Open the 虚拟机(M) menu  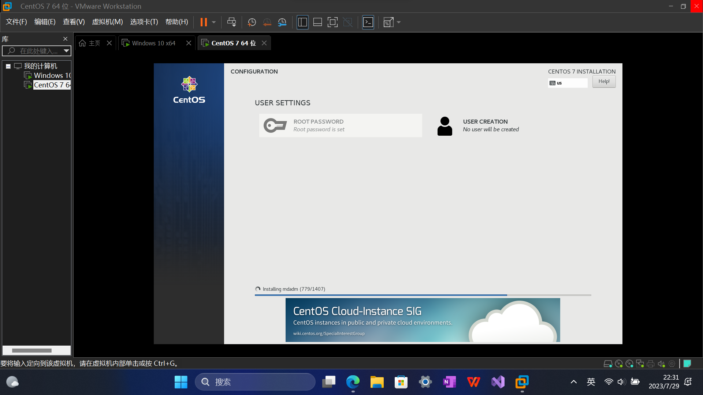pyautogui.click(x=107, y=22)
